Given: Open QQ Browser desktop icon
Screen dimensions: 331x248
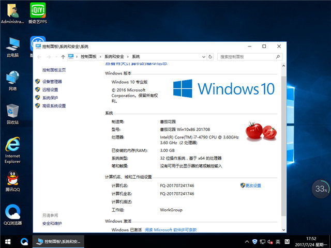Looking at the screenshot, I should click(x=12, y=214).
